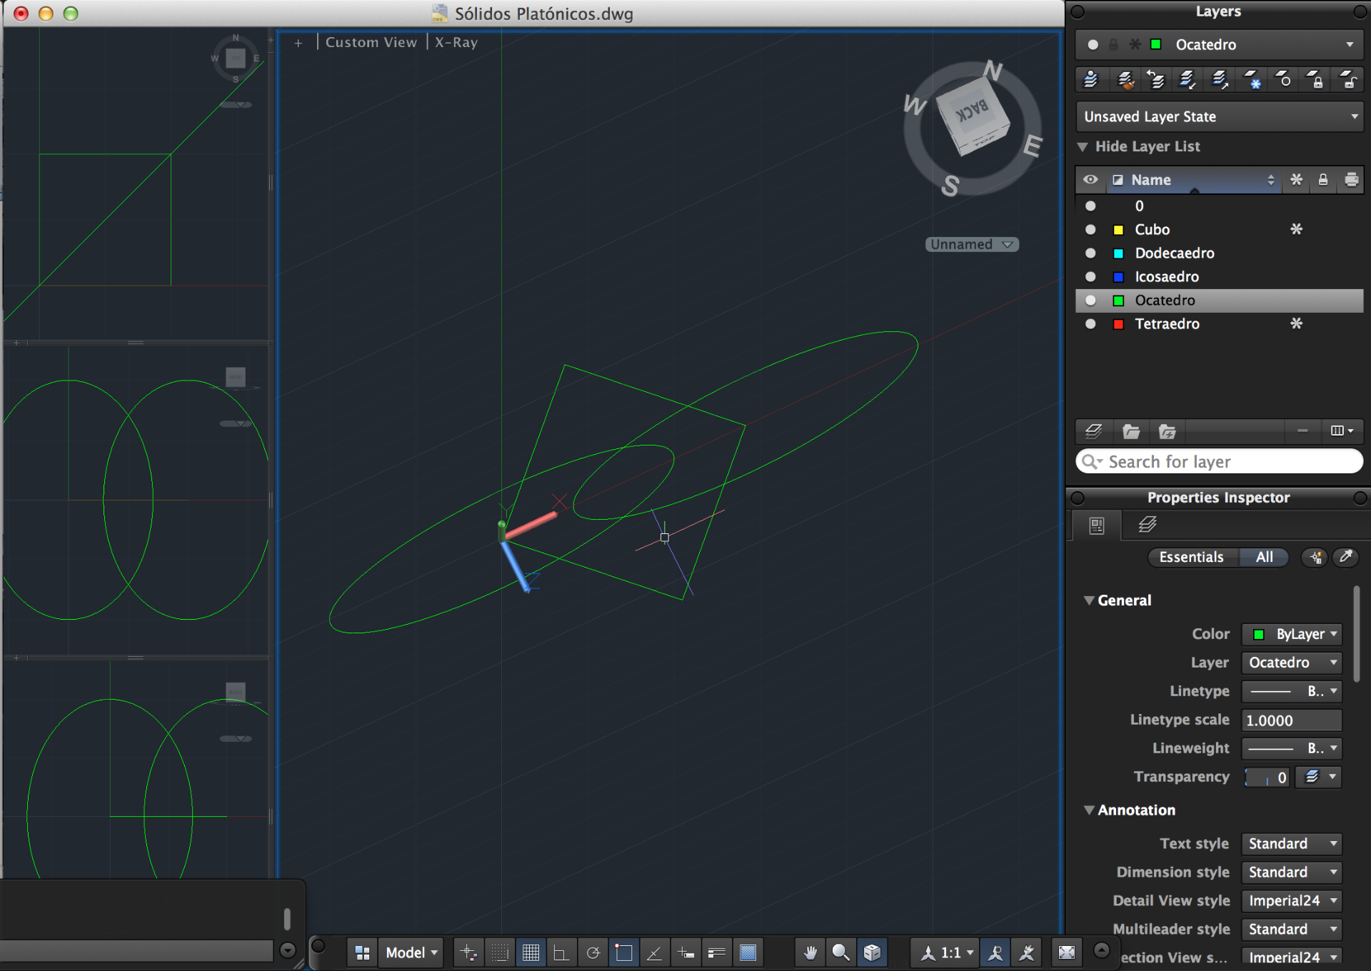Toggle Lineweight display in status bar
This screenshot has height=971, width=1371.
[716, 952]
